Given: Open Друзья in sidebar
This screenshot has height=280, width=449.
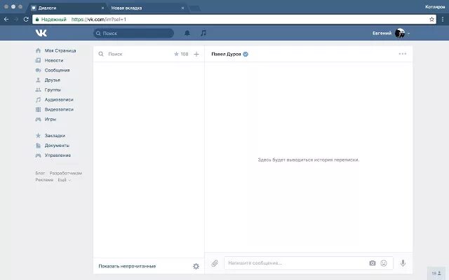Looking at the screenshot, I should point(52,80).
